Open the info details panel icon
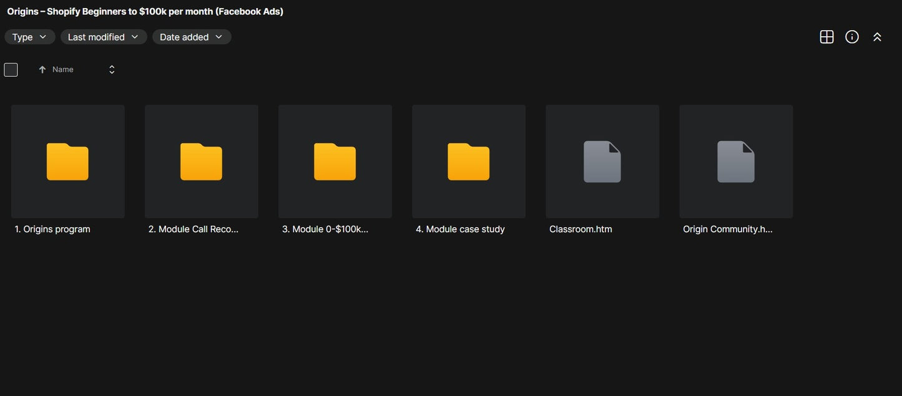Image resolution: width=902 pixels, height=396 pixels. 852,37
